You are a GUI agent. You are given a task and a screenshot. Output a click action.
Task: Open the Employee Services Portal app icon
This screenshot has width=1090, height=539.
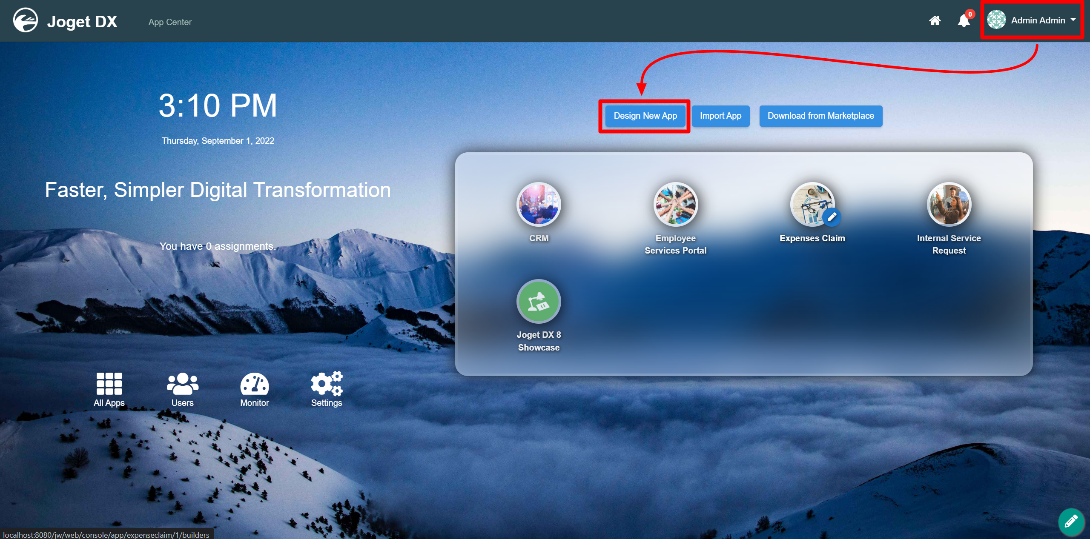click(x=675, y=204)
